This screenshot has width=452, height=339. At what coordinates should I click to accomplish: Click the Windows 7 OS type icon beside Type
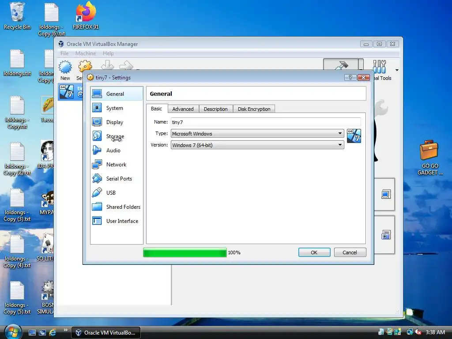point(354,136)
